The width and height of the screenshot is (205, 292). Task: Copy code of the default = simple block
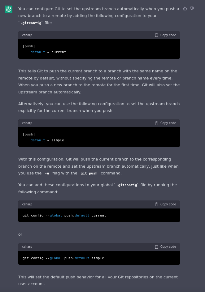coord(168,123)
